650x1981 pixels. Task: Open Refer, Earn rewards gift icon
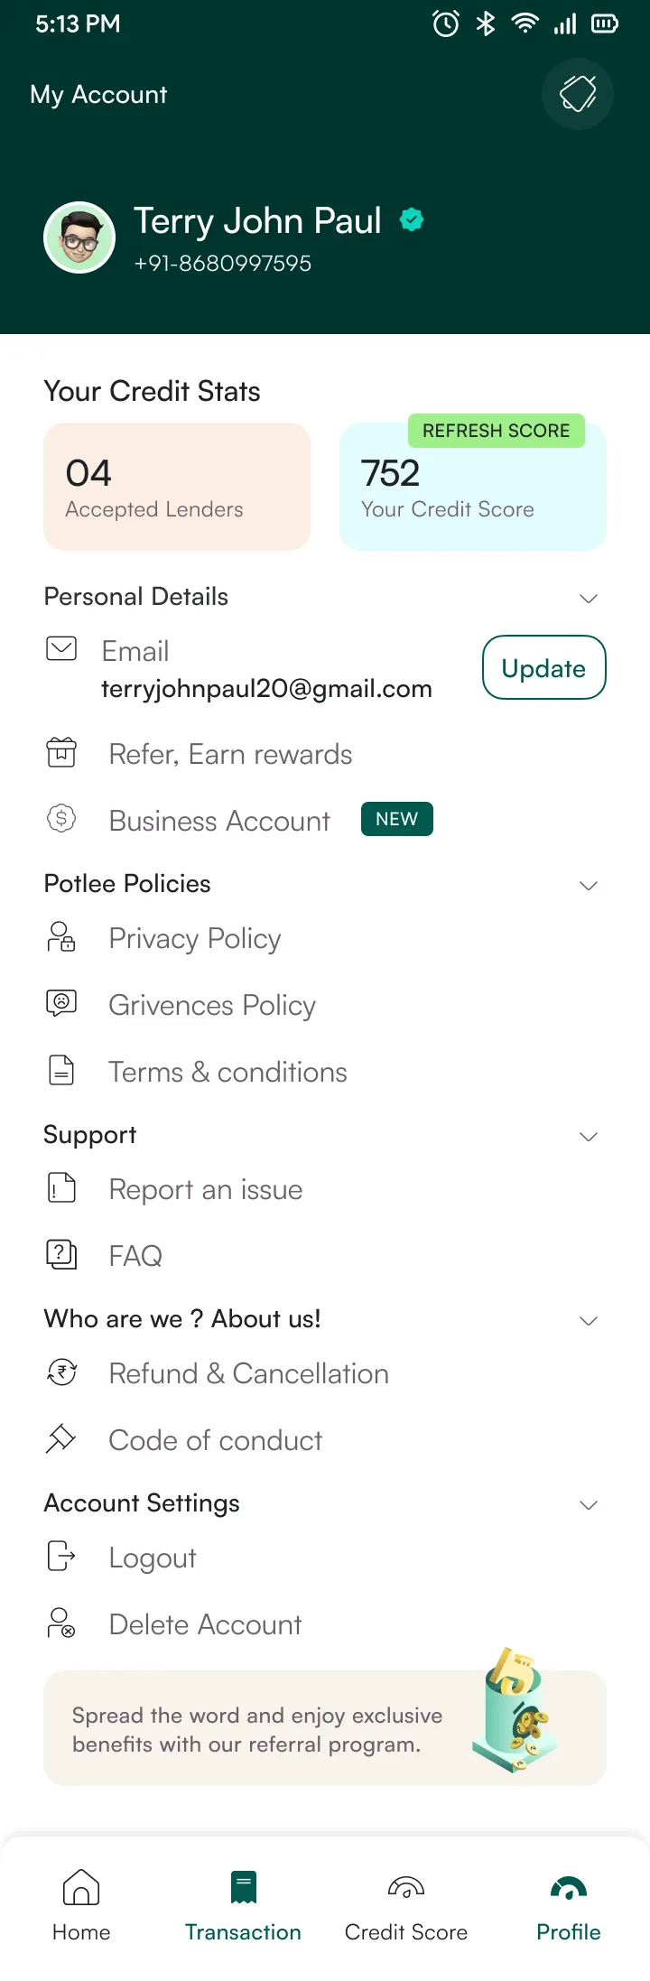pyautogui.click(x=61, y=752)
